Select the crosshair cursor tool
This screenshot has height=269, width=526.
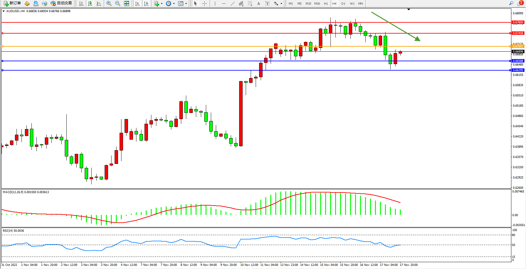point(205,3)
